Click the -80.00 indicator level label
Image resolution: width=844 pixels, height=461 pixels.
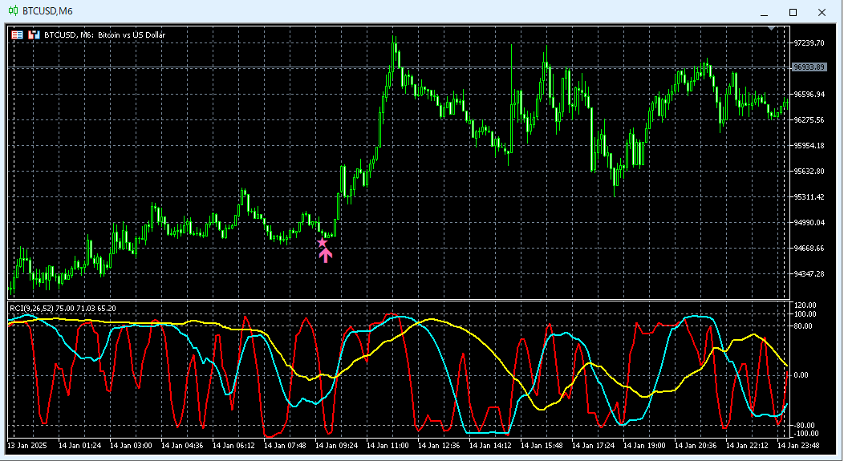coord(805,426)
